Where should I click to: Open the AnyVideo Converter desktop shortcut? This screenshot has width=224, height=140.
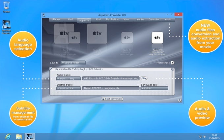click(x=7, y=27)
